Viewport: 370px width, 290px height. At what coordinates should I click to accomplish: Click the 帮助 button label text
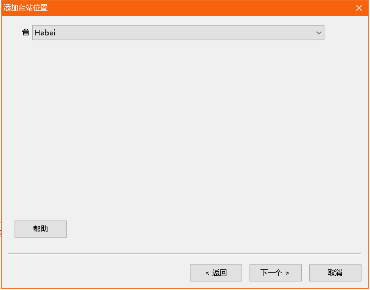tap(41, 229)
